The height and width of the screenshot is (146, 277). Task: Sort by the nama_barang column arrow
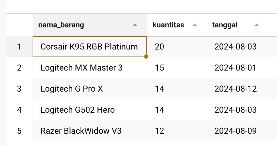coord(135,25)
